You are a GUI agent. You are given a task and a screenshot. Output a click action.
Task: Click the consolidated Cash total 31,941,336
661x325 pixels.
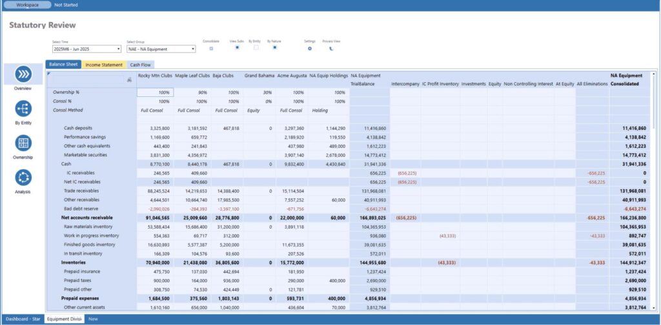(630, 164)
